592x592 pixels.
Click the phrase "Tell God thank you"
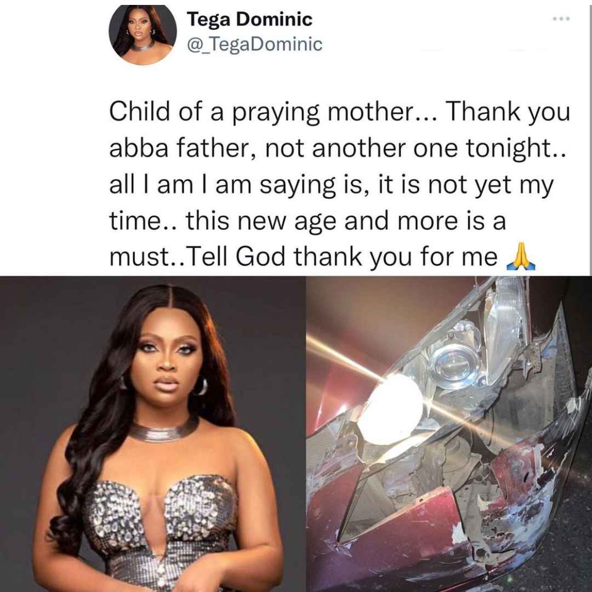[x=299, y=257]
